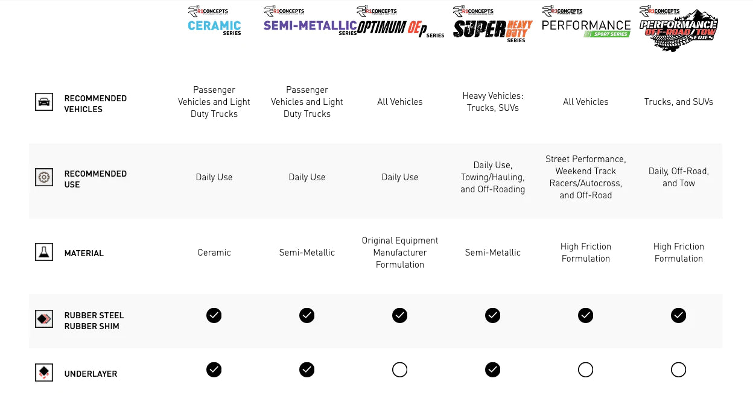Click the Recommended Use gear icon

click(44, 177)
